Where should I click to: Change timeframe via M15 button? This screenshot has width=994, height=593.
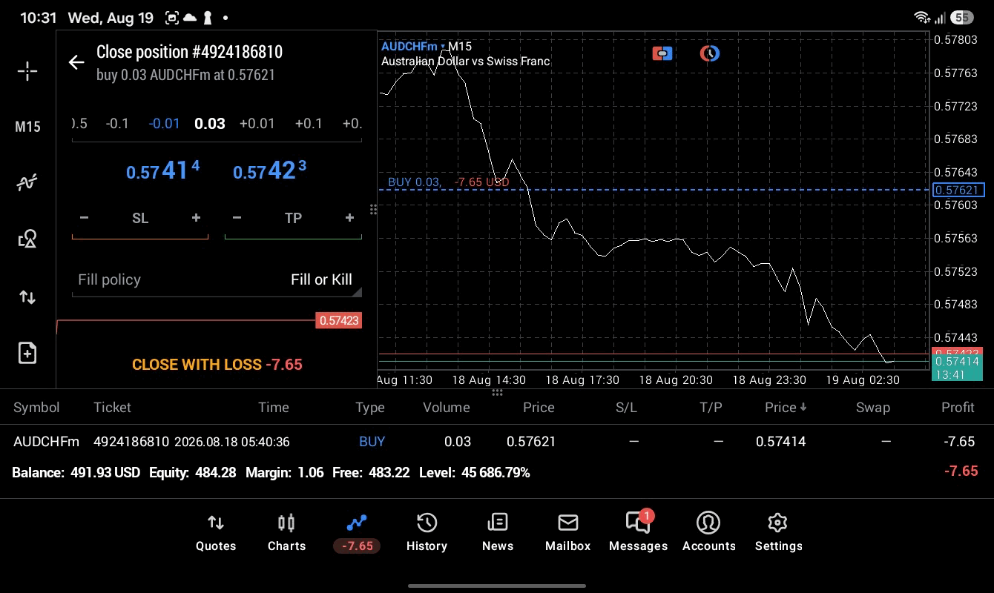(x=27, y=127)
